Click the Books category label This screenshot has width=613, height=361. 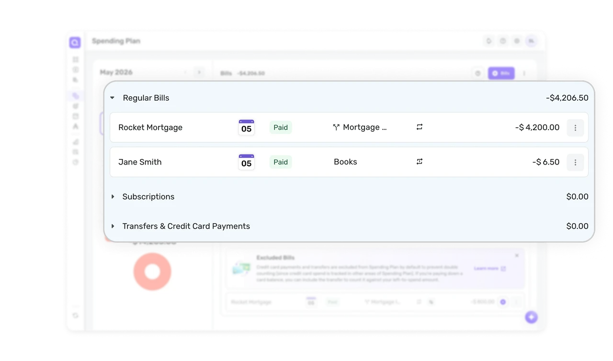click(345, 162)
